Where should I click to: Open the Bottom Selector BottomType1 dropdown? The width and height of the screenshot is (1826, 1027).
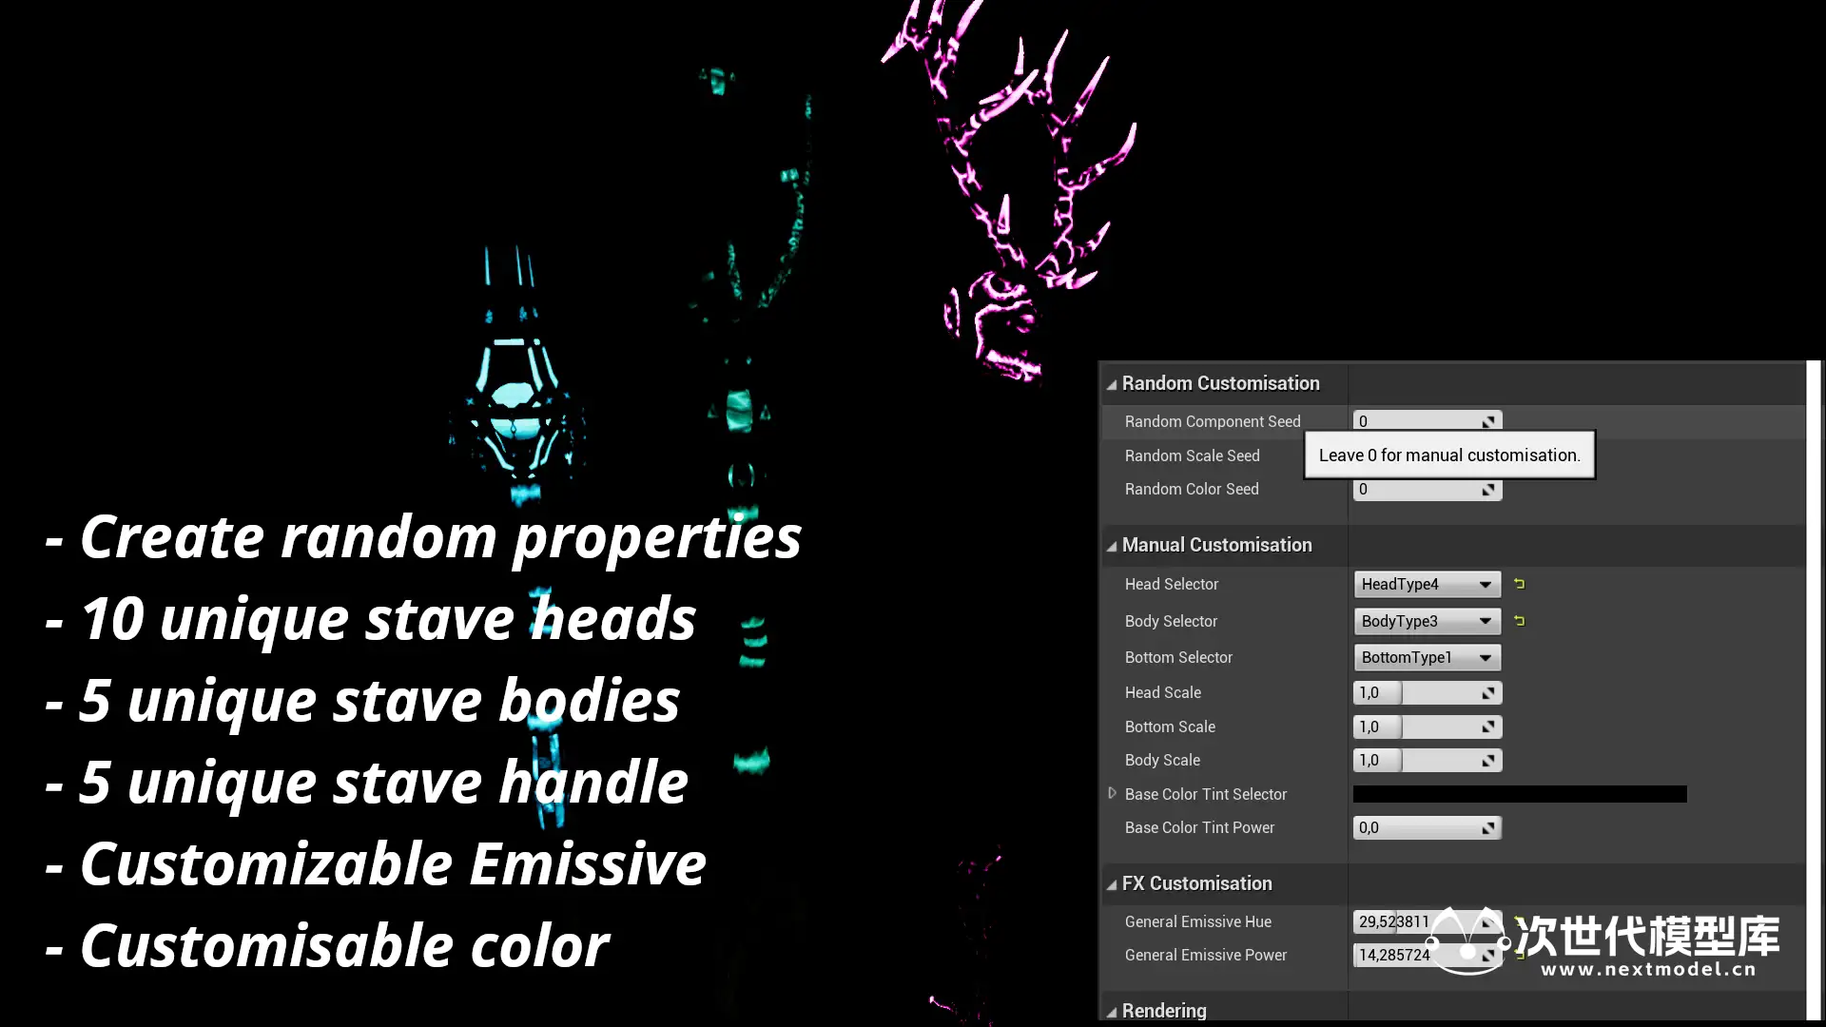[1427, 657]
